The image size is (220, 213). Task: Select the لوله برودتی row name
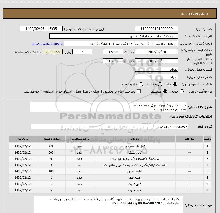(135, 171)
